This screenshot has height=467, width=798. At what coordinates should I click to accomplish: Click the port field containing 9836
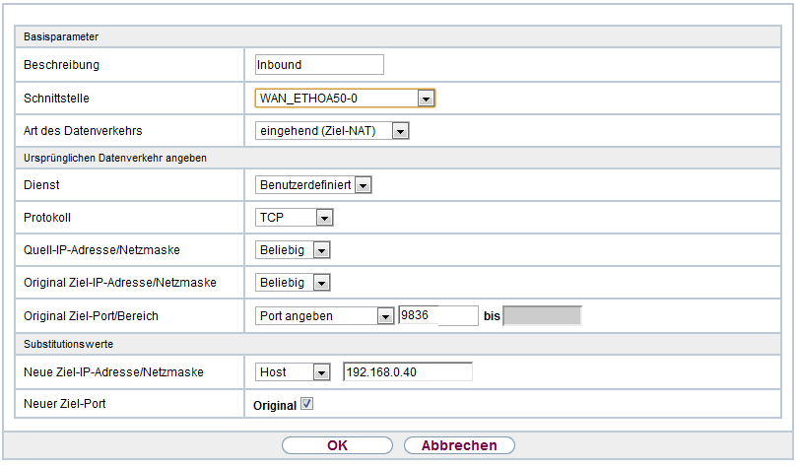[x=437, y=316]
